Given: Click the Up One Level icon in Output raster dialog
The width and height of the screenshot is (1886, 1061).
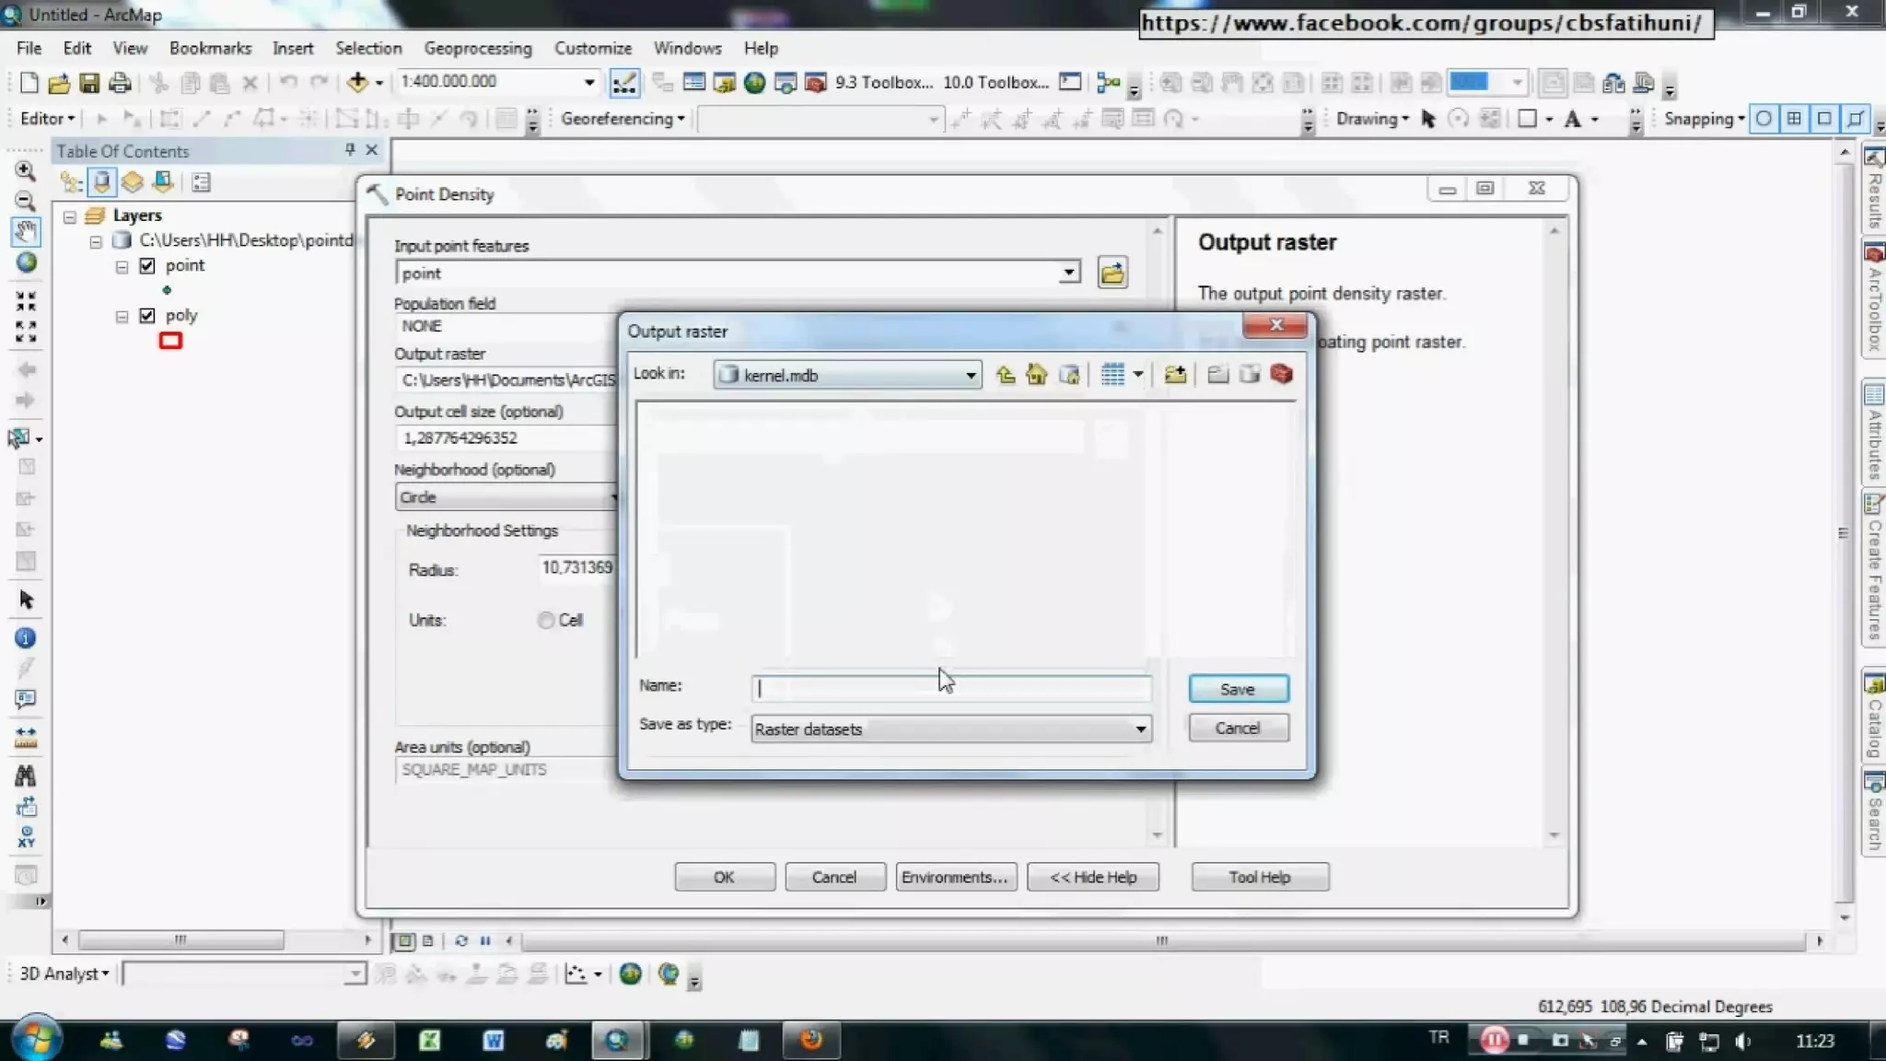Looking at the screenshot, I should [1006, 375].
